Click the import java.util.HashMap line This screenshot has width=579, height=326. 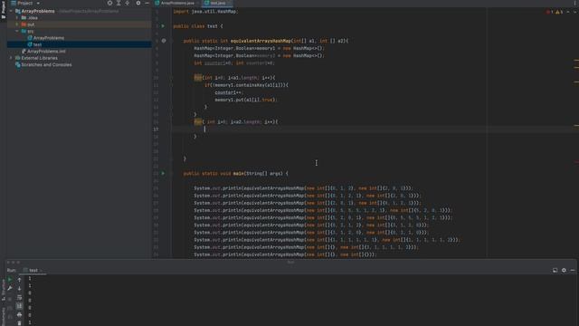tap(205, 12)
